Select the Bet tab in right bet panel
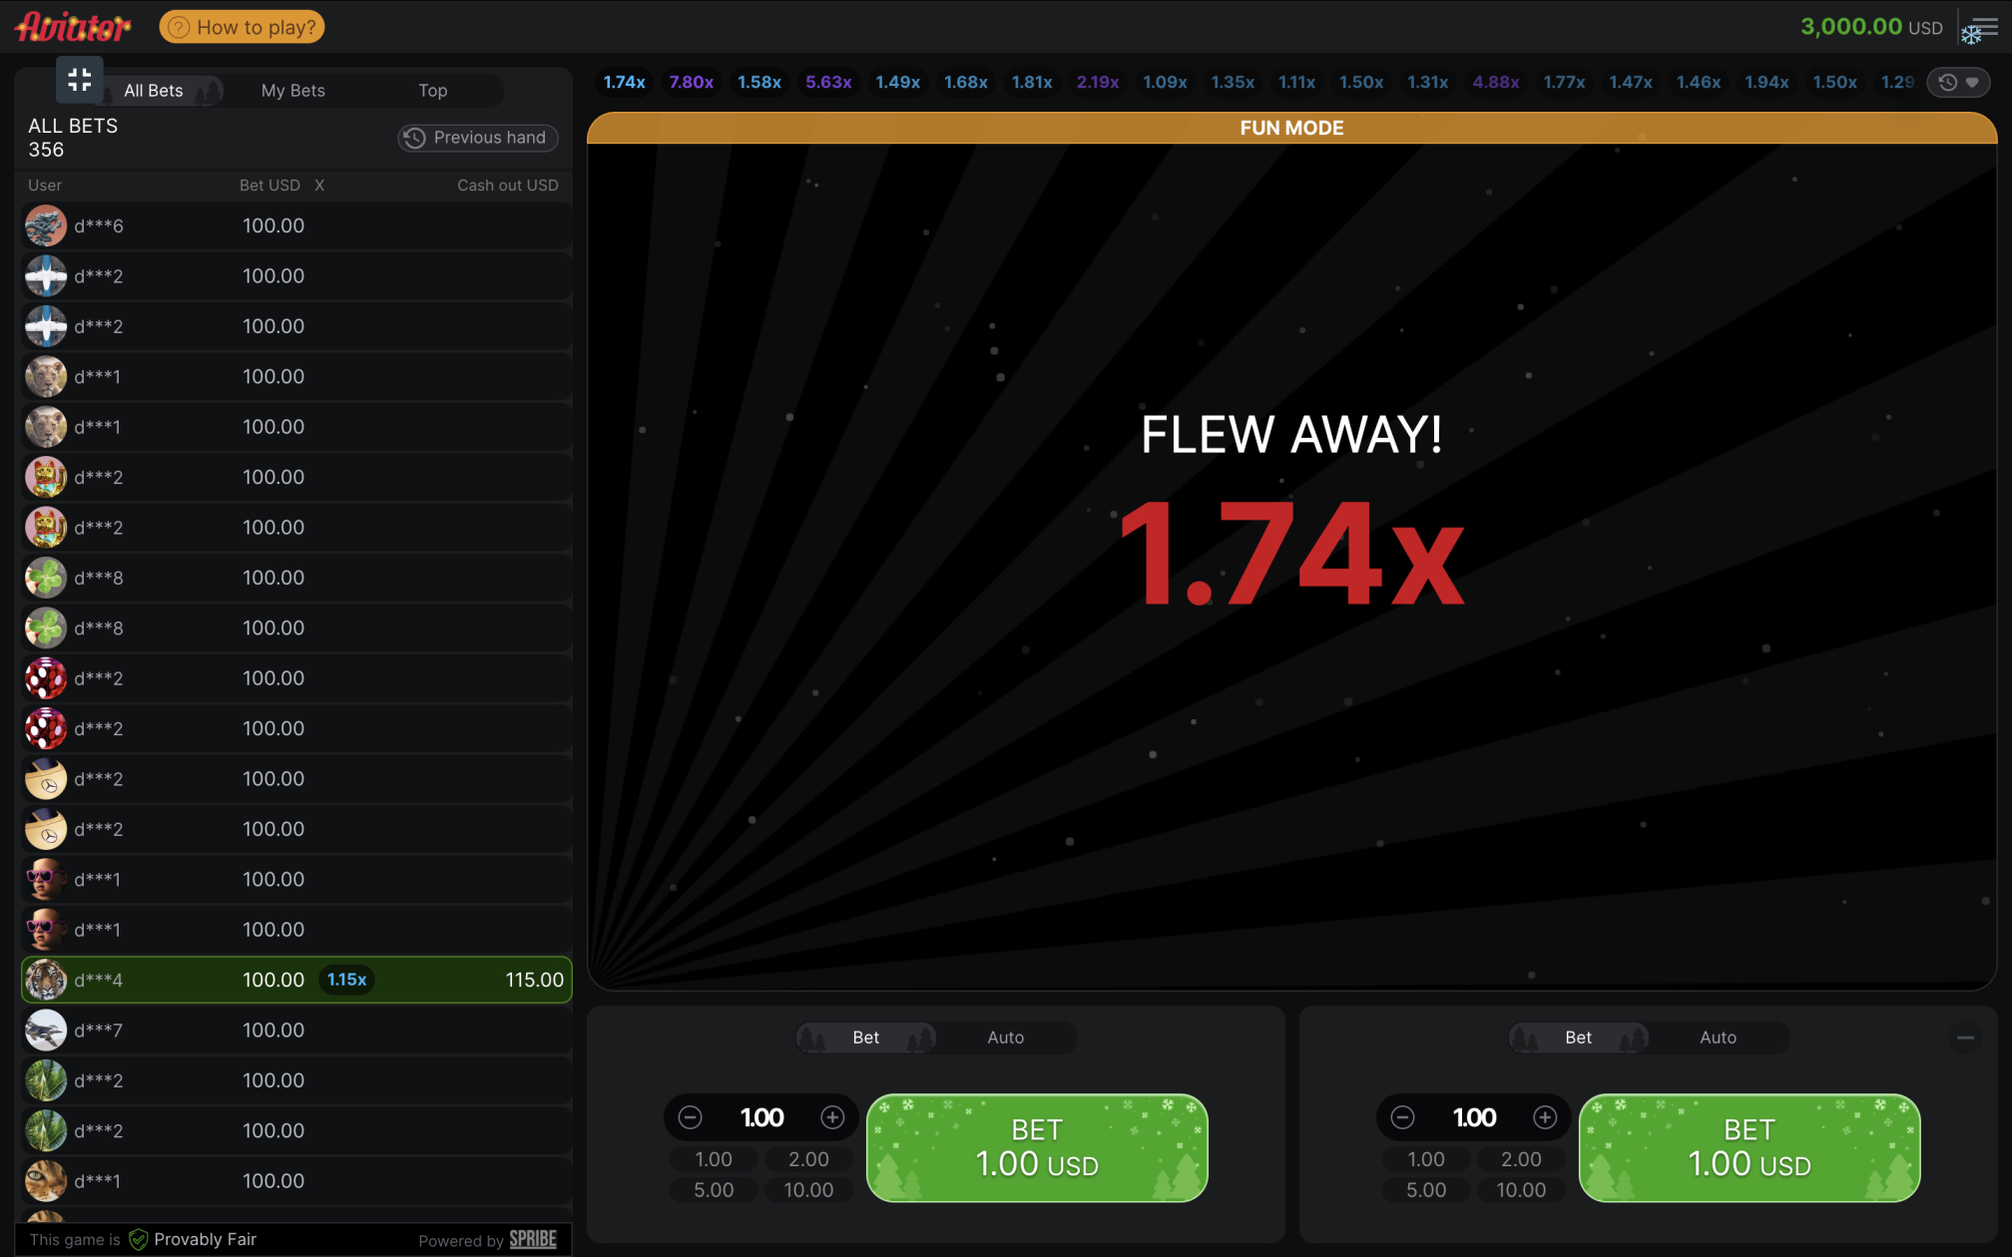 click(x=1579, y=1038)
